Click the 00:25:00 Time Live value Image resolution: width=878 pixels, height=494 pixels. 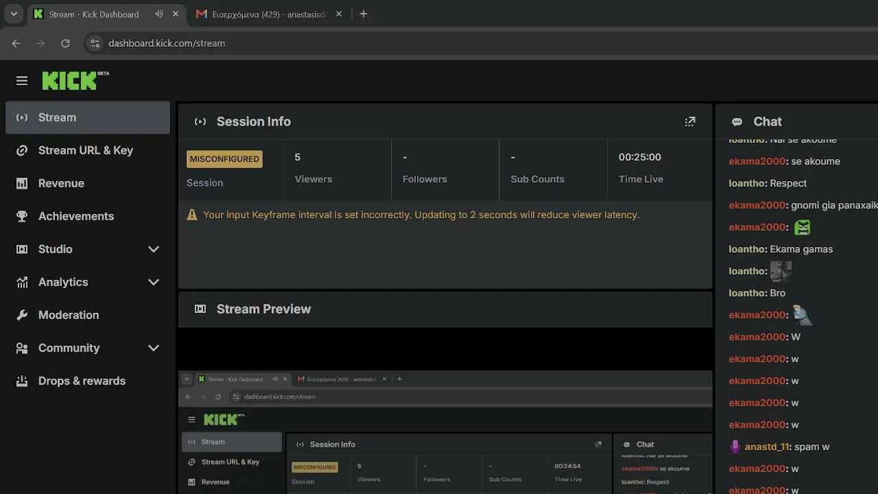pos(640,157)
